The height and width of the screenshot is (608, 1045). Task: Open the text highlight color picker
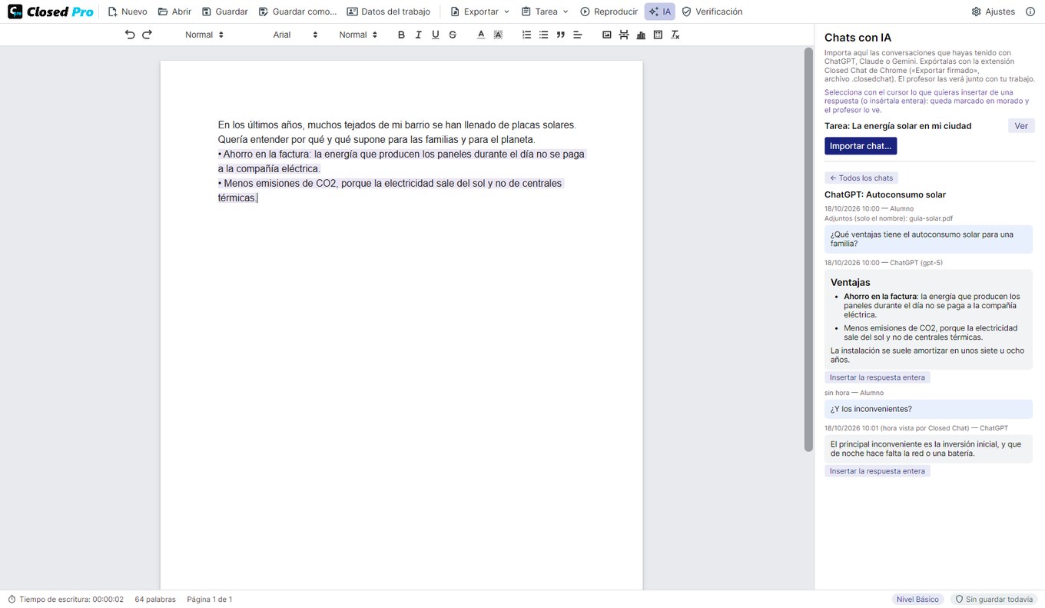point(498,35)
